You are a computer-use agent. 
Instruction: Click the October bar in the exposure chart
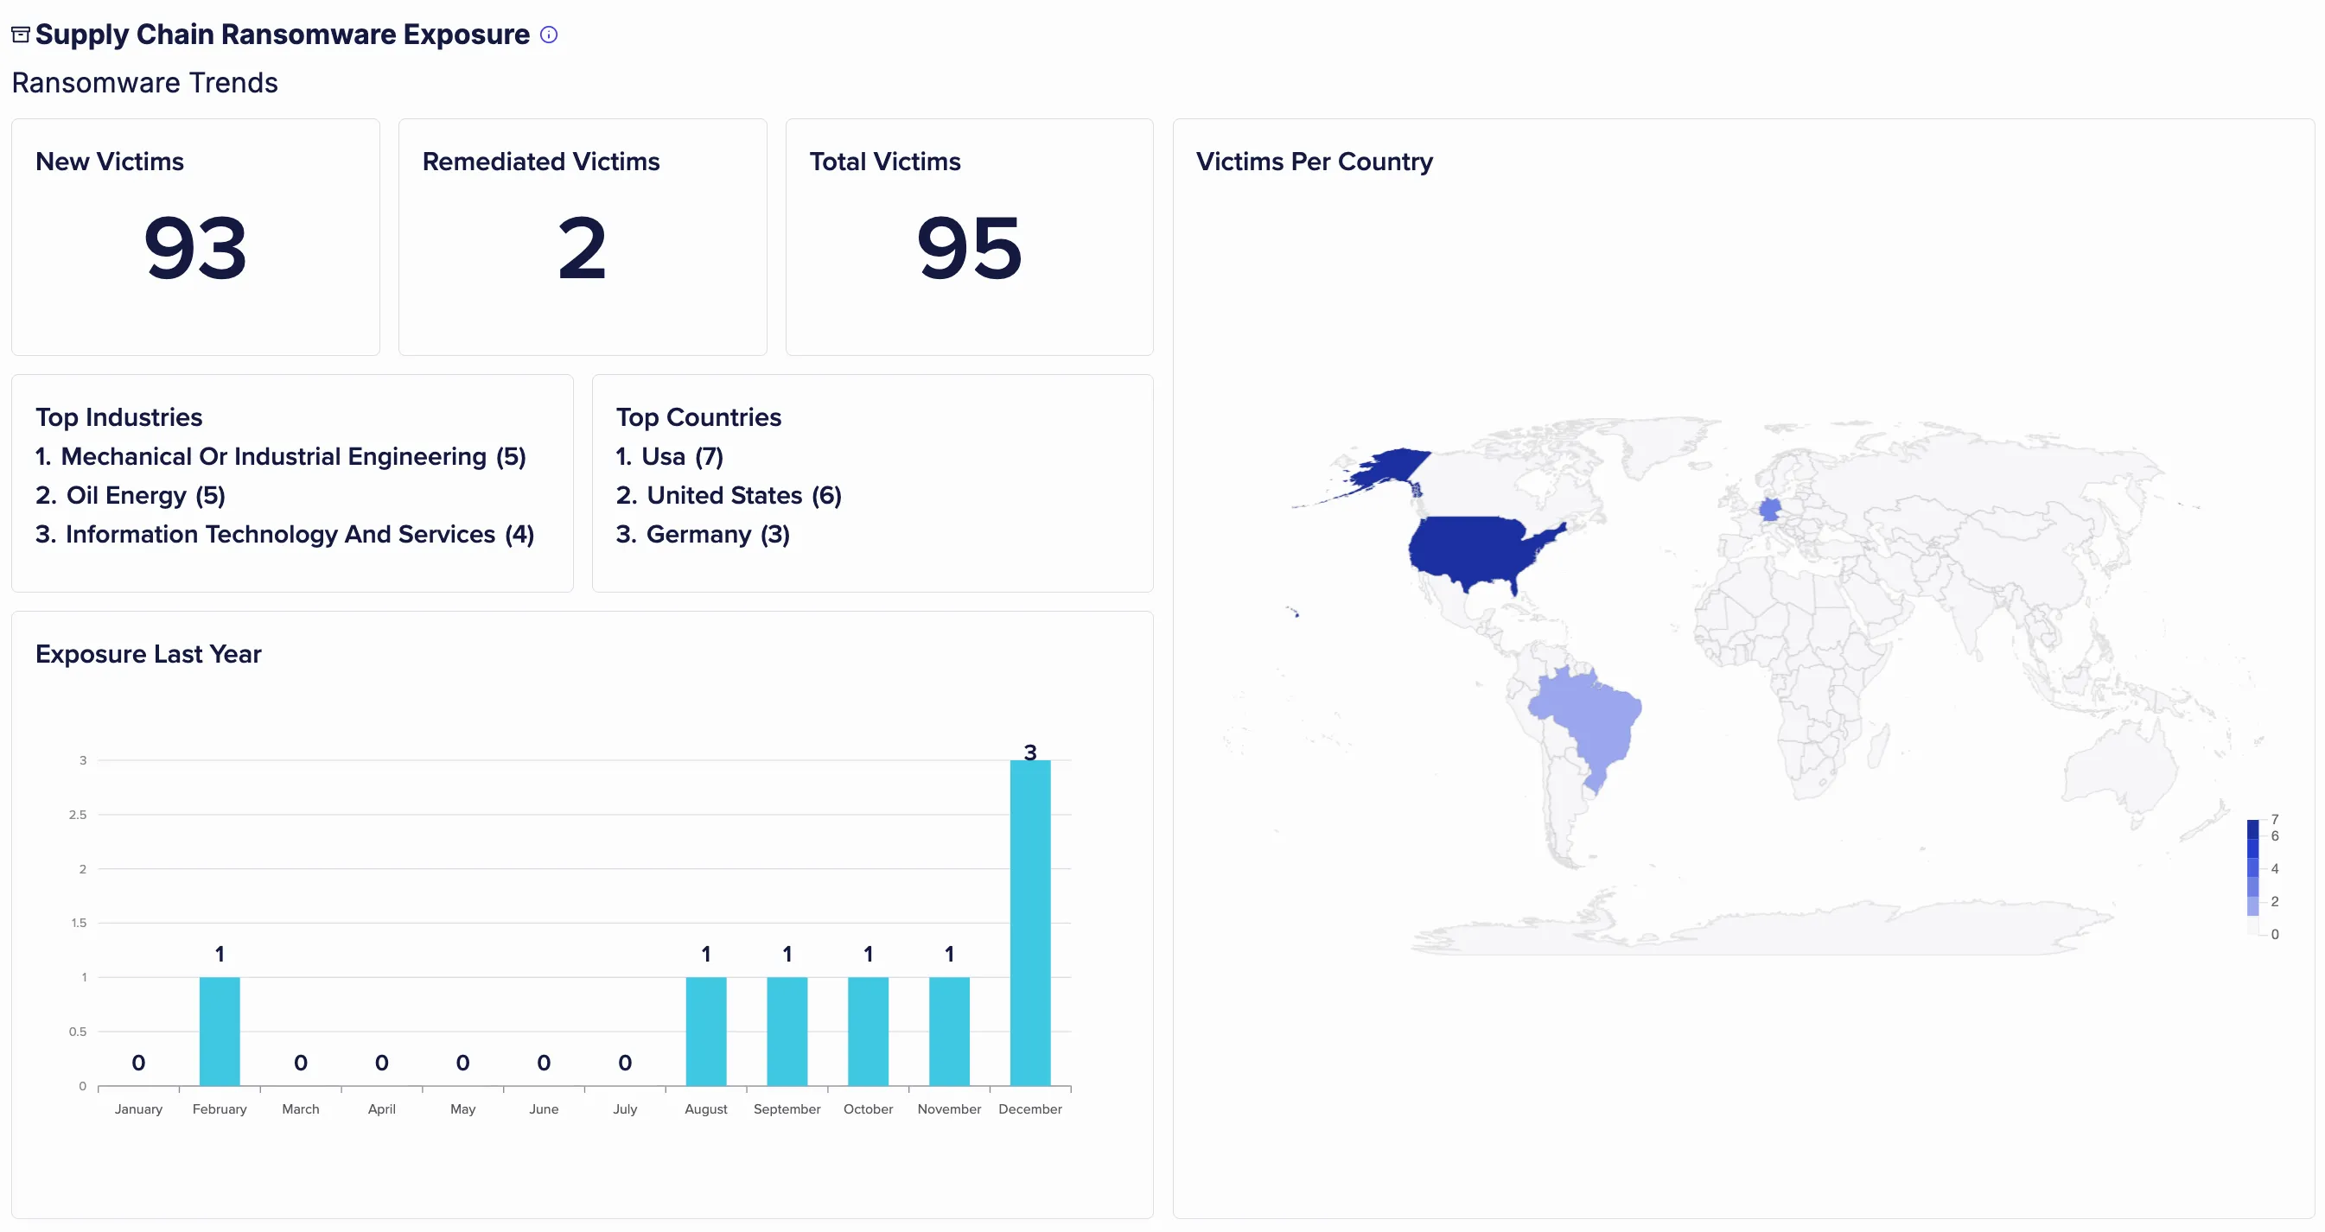pos(869,1031)
